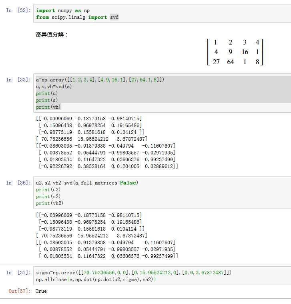
Task: Click the print(s2) statement
Action: point(44,197)
